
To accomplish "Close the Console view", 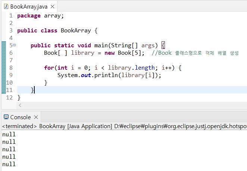I will tap(36, 117).
